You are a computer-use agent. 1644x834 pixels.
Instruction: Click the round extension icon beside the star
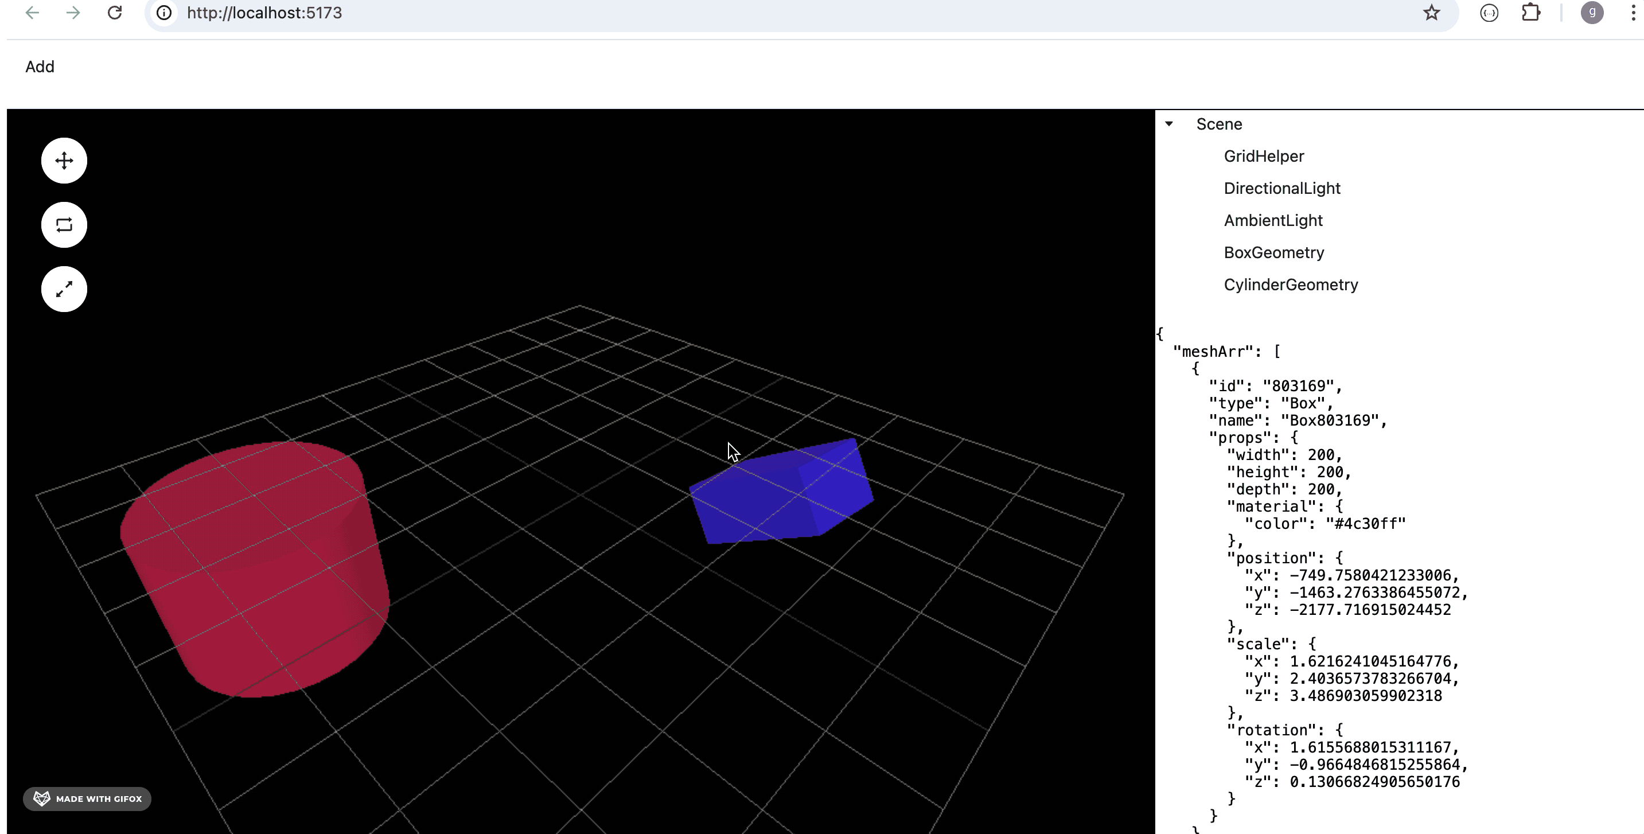[x=1489, y=13]
